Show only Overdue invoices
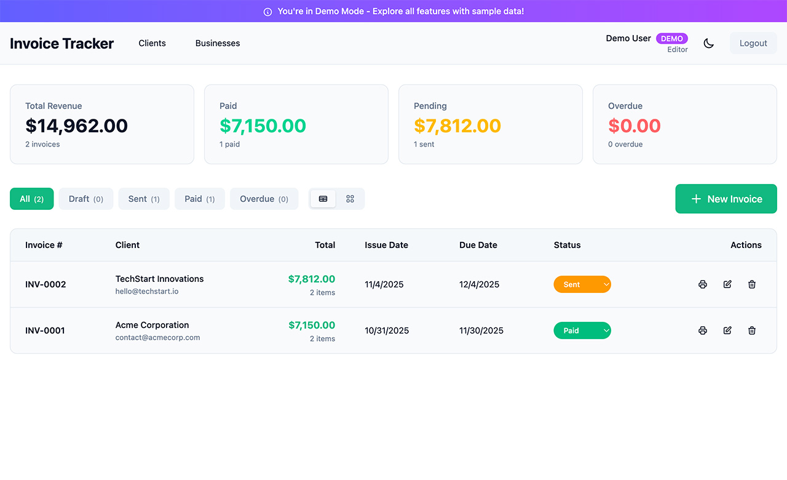Screen dimensions: 787x480 tap(264, 199)
